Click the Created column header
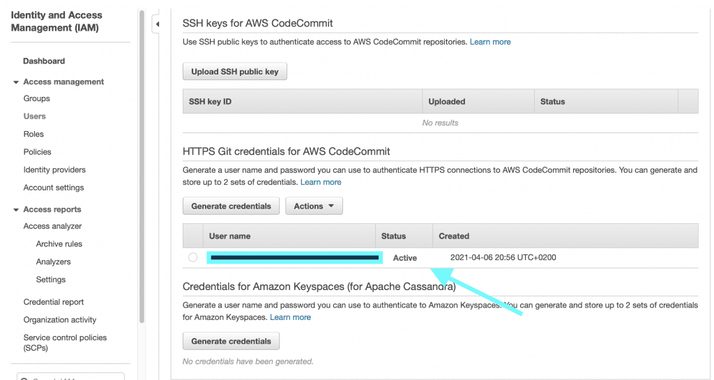Viewport: 714px width, 380px height. coord(565,236)
